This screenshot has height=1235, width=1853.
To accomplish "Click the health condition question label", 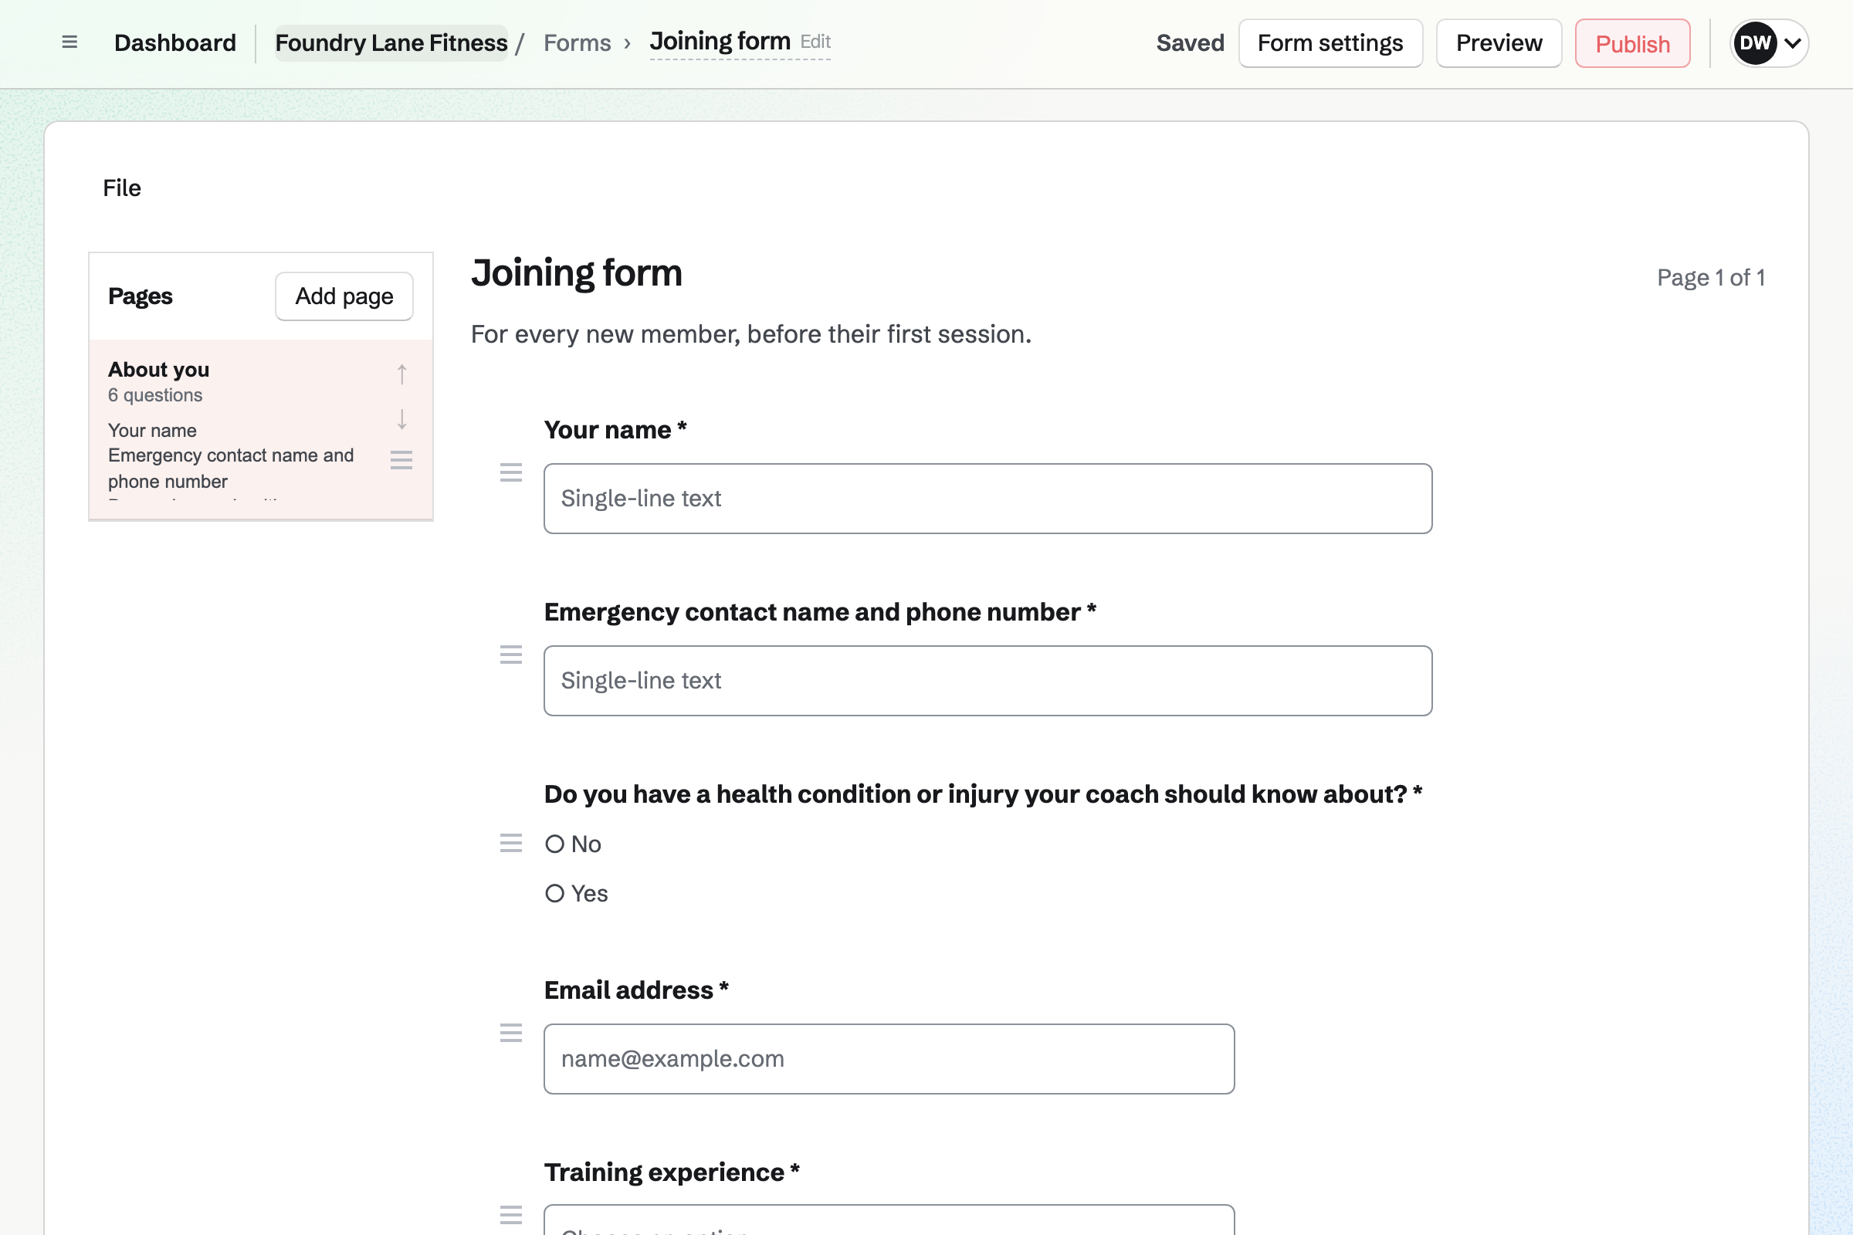I will [983, 794].
